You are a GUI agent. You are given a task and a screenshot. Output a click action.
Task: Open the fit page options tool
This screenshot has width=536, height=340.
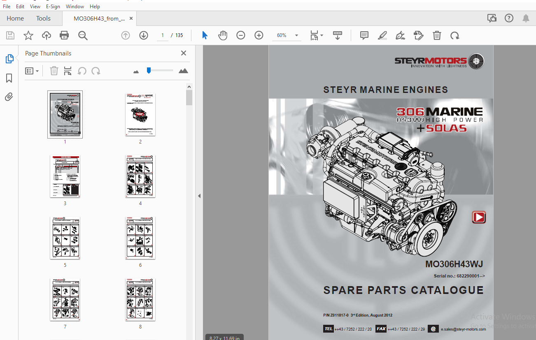(316, 35)
